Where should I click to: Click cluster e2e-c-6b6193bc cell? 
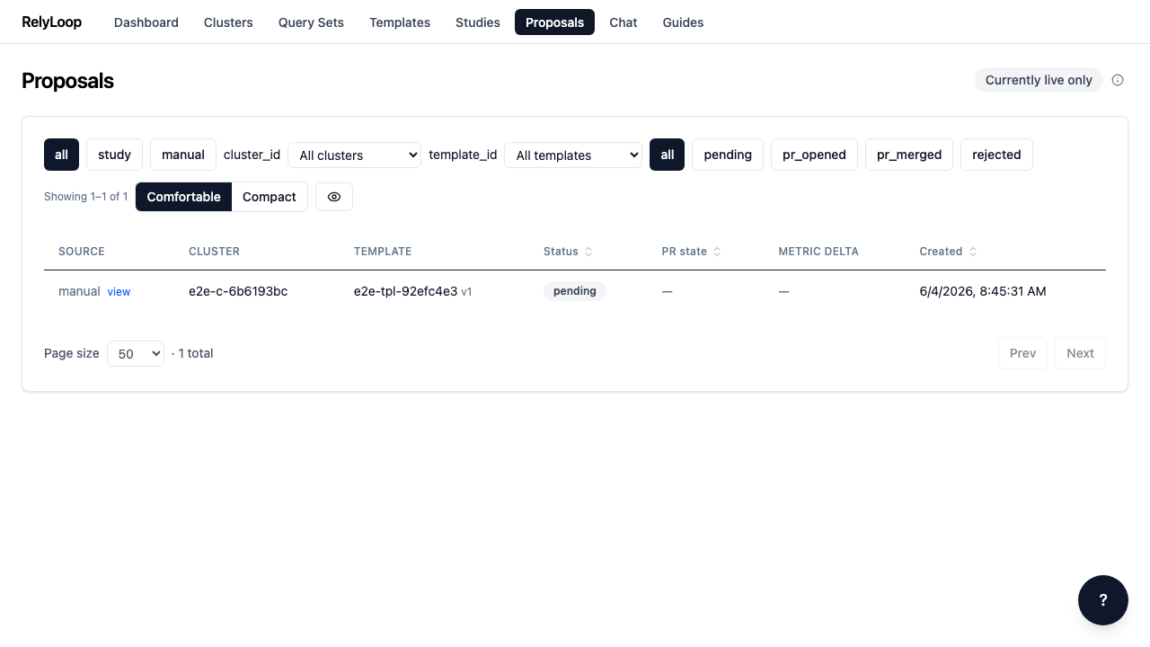(238, 291)
